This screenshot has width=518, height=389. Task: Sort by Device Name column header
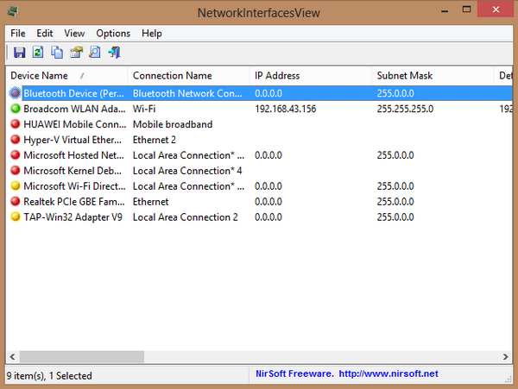coord(66,76)
